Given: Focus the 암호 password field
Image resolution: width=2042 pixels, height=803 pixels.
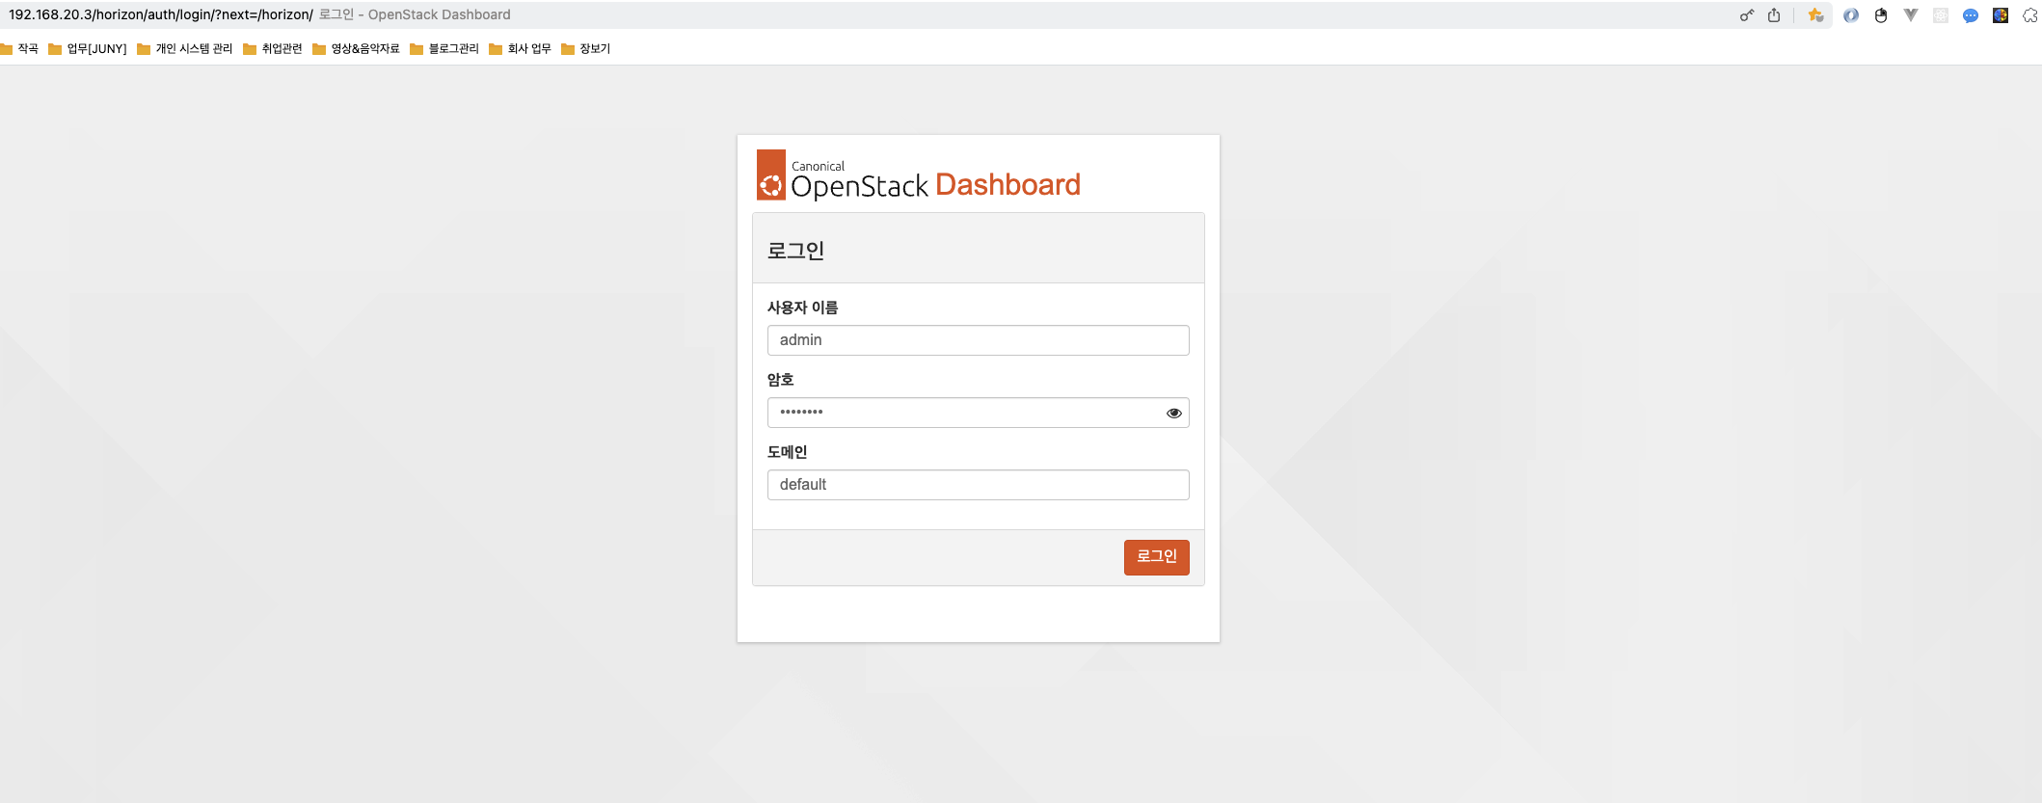Looking at the screenshot, I should tap(978, 413).
